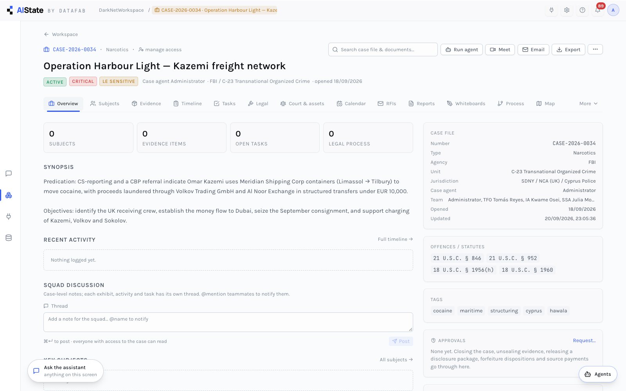626x391 pixels.
Task: Switch to the Evidence tab
Action: click(x=146, y=104)
